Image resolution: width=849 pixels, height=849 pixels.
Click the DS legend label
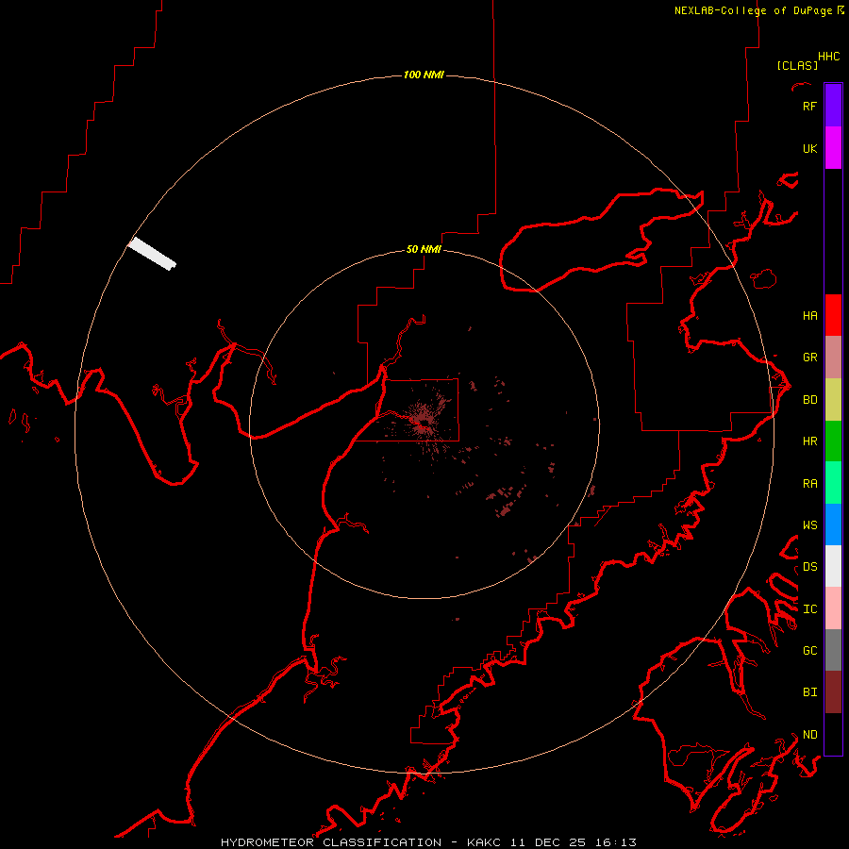point(809,567)
